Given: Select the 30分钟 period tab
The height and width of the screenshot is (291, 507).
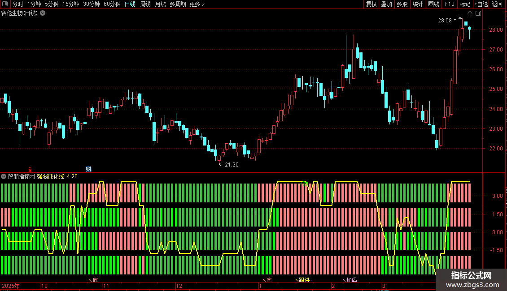Looking at the screenshot, I should (92, 4).
